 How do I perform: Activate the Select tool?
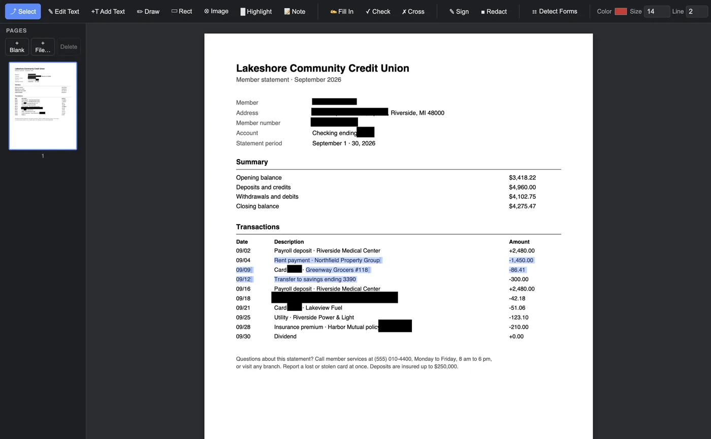(x=23, y=11)
